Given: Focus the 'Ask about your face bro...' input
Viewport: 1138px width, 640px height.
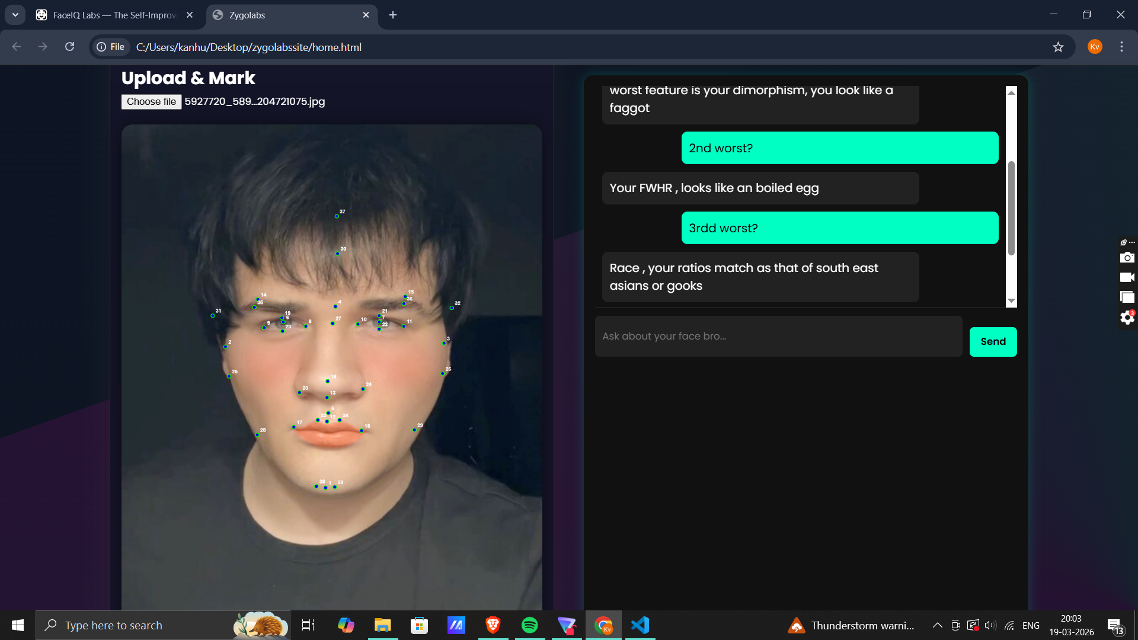Looking at the screenshot, I should pos(778,336).
